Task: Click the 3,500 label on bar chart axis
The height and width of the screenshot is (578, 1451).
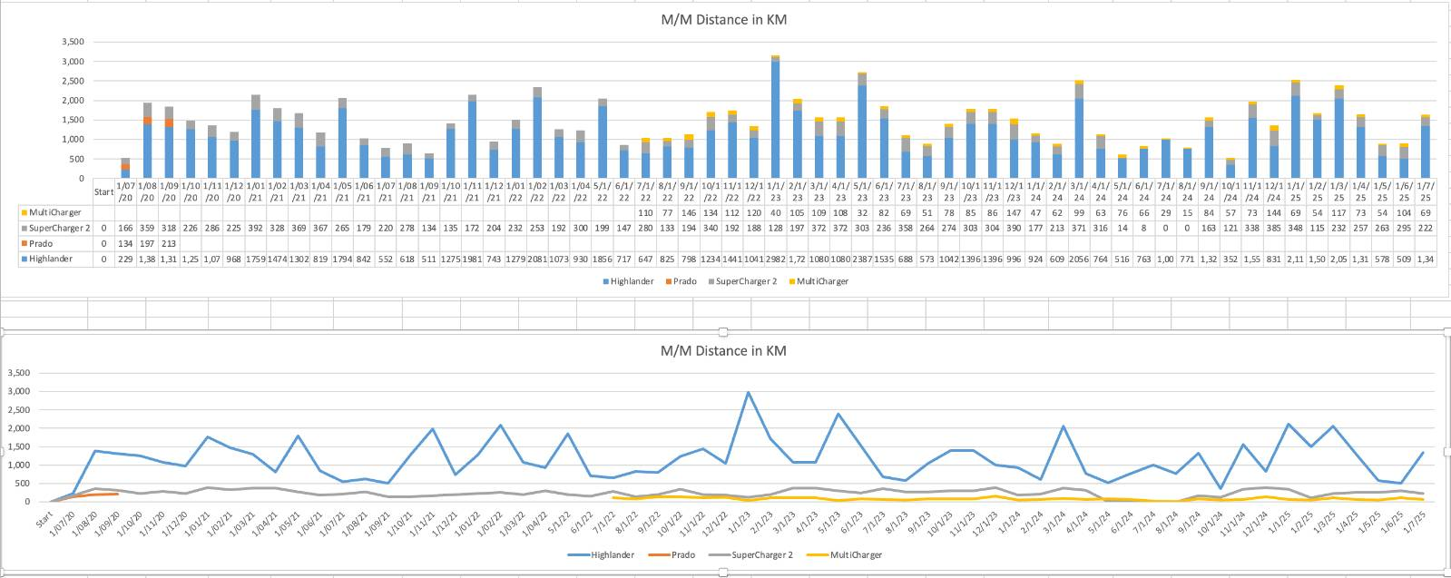Action: (x=73, y=42)
